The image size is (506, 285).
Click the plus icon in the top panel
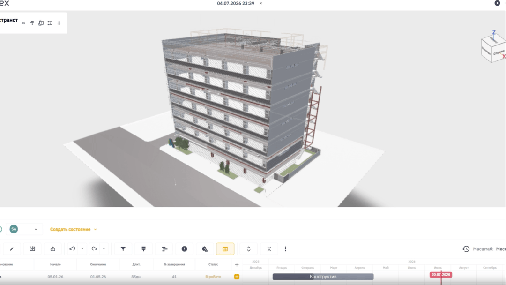click(x=59, y=23)
